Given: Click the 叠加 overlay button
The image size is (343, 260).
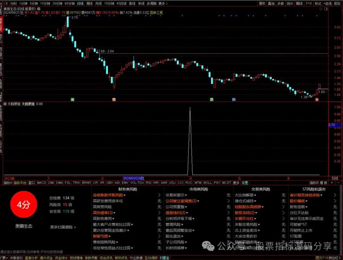Looking at the screenshot, I should pyautogui.click(x=271, y=3).
